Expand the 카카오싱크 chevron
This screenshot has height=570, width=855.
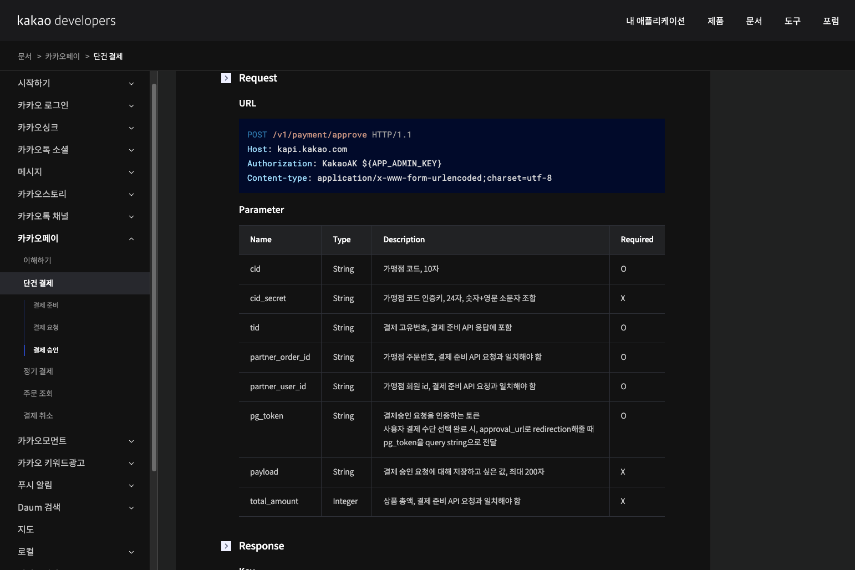pos(131,128)
